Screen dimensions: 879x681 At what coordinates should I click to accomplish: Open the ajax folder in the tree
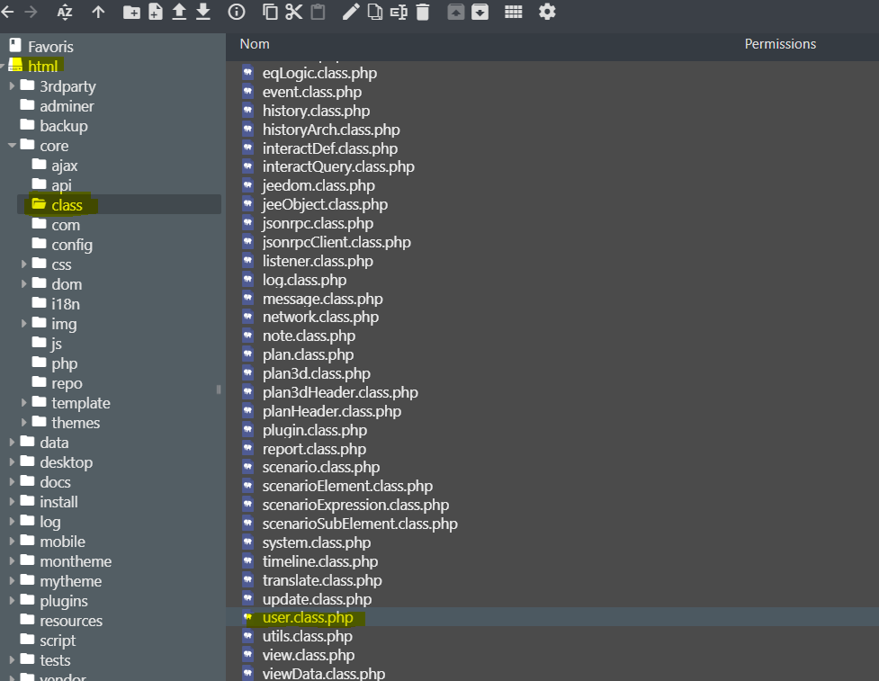65,166
